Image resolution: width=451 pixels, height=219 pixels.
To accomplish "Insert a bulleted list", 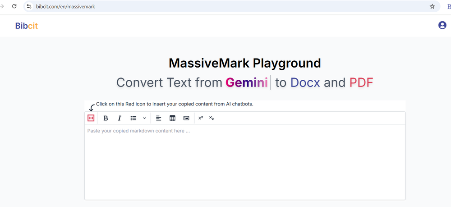I will coord(133,118).
